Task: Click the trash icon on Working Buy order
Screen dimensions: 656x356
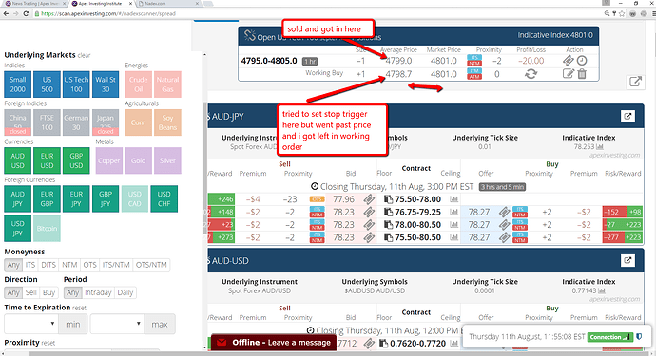Action: tap(582, 74)
